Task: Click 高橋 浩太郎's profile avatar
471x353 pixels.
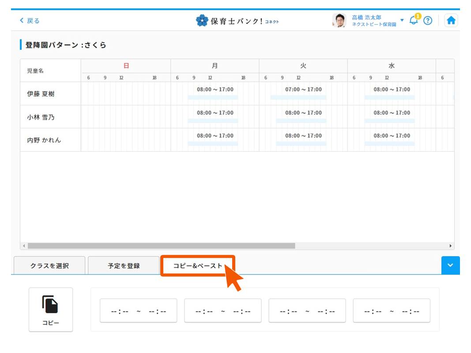Action: (x=339, y=20)
